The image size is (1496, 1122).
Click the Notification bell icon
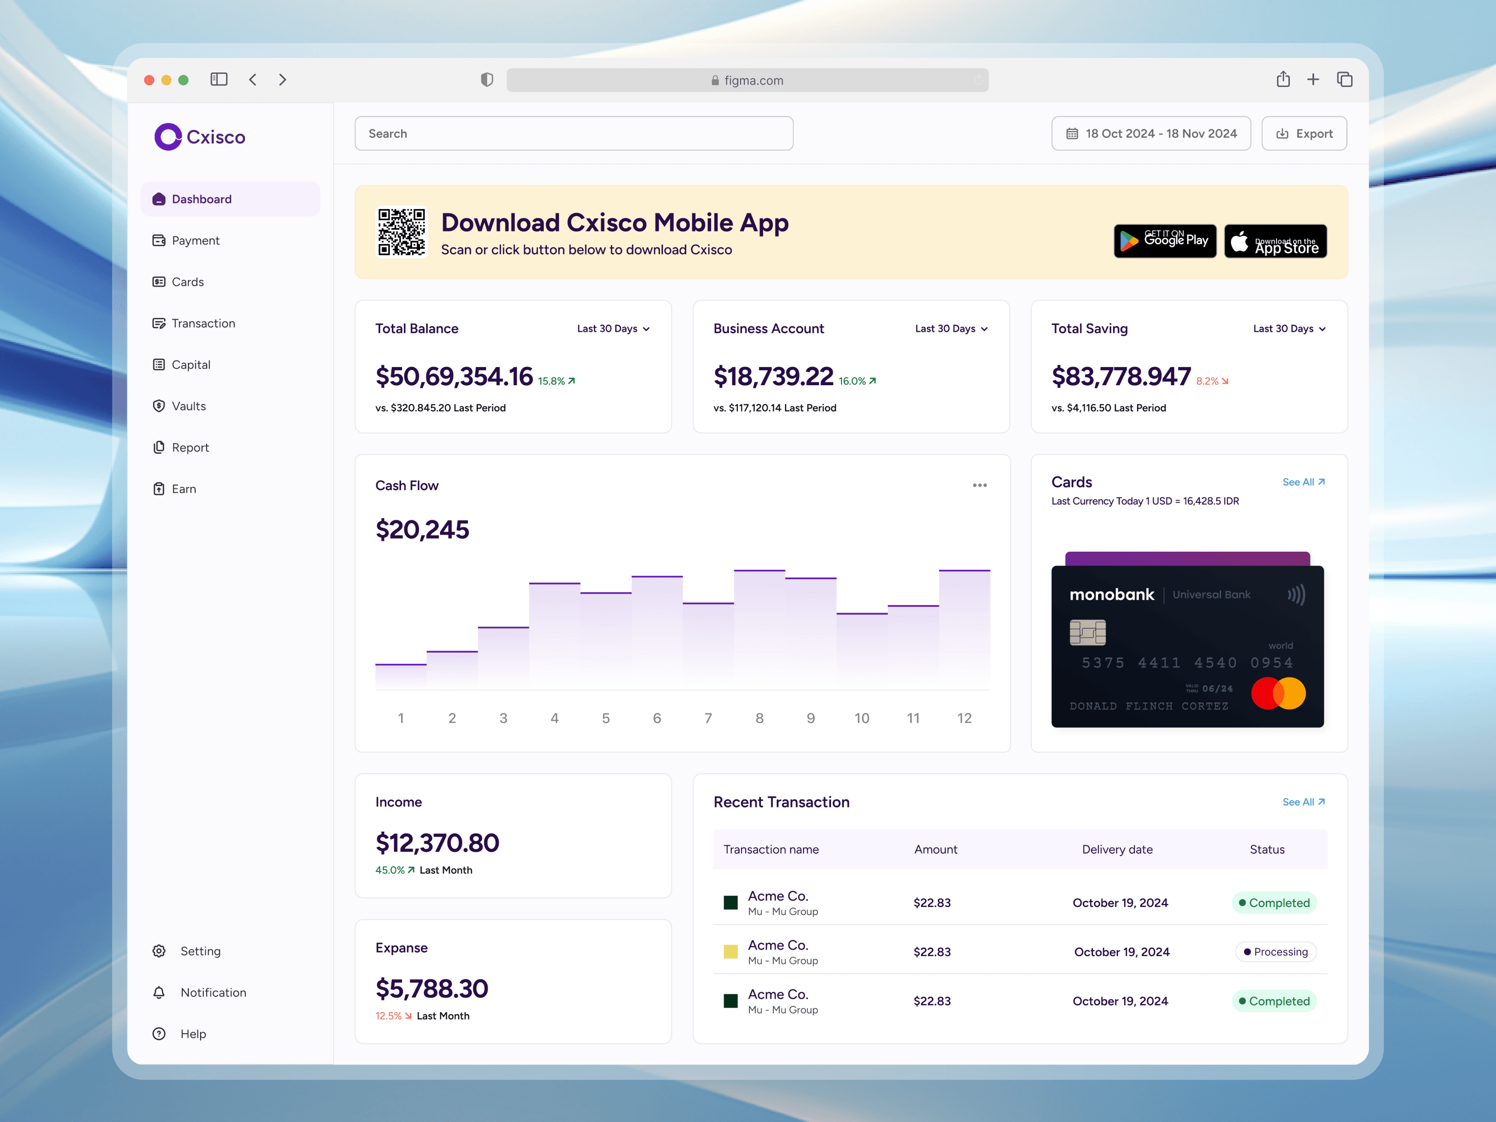pos(159,992)
